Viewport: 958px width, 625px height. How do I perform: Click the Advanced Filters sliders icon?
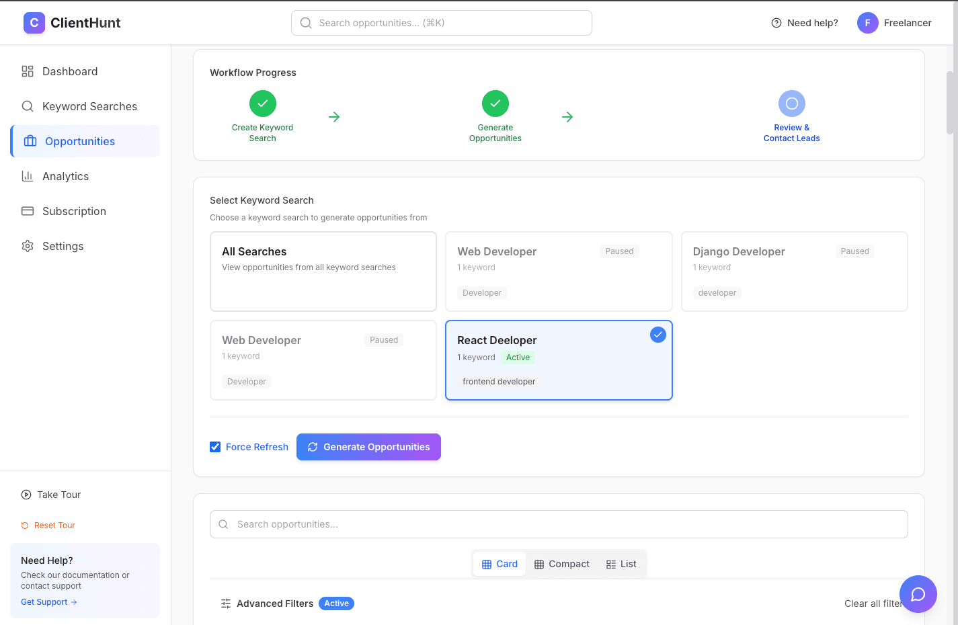click(226, 603)
